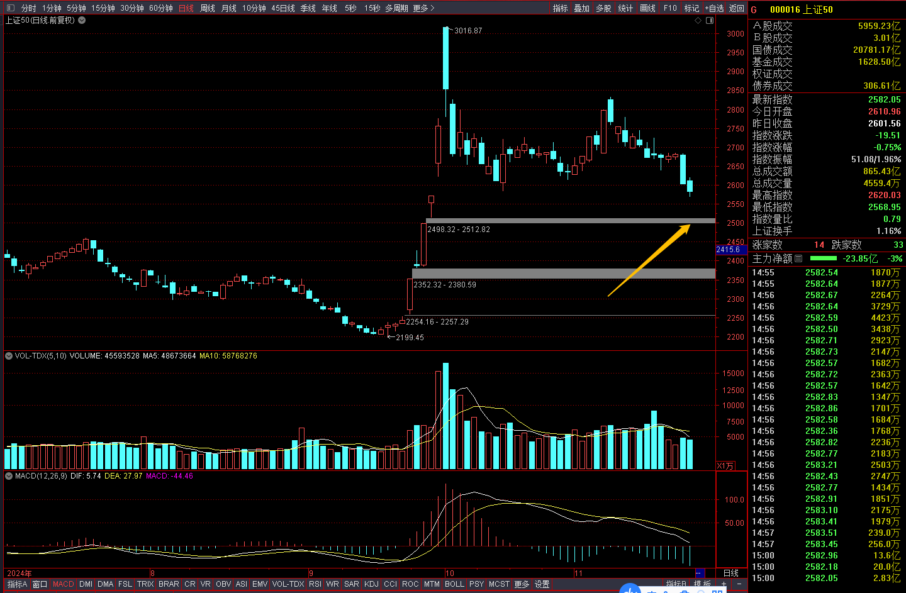Click the red G icon beside 000016
The width and height of the screenshot is (906, 593).
tap(754, 9)
